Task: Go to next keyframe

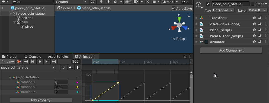Action: coord(47,62)
